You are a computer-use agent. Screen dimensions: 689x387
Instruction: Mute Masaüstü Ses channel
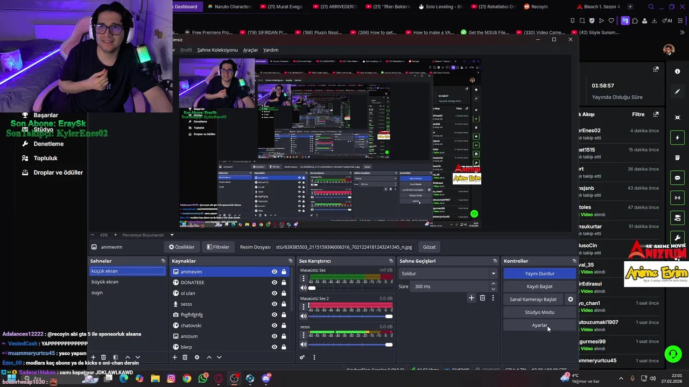tap(304, 288)
